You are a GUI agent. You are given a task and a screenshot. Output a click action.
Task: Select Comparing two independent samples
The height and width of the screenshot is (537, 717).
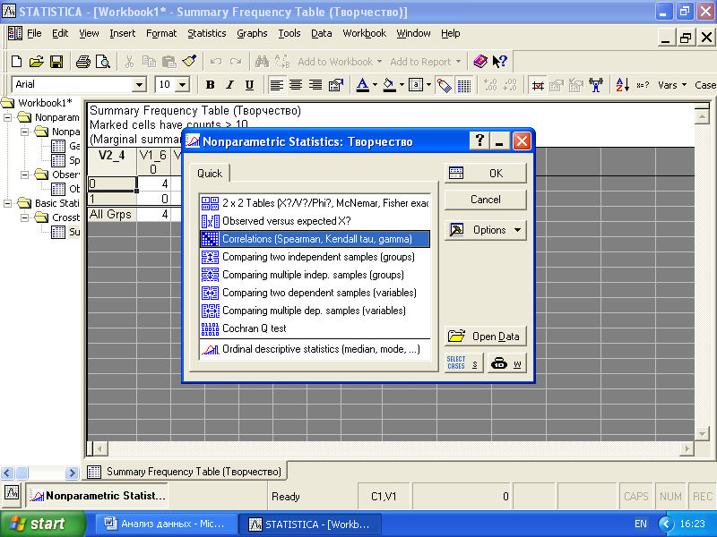click(315, 257)
